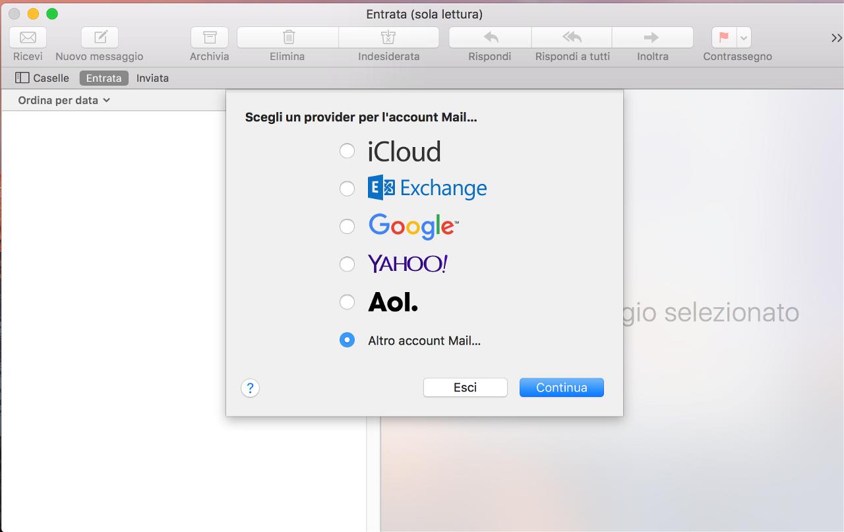Click the Archivia box icon

click(x=209, y=38)
